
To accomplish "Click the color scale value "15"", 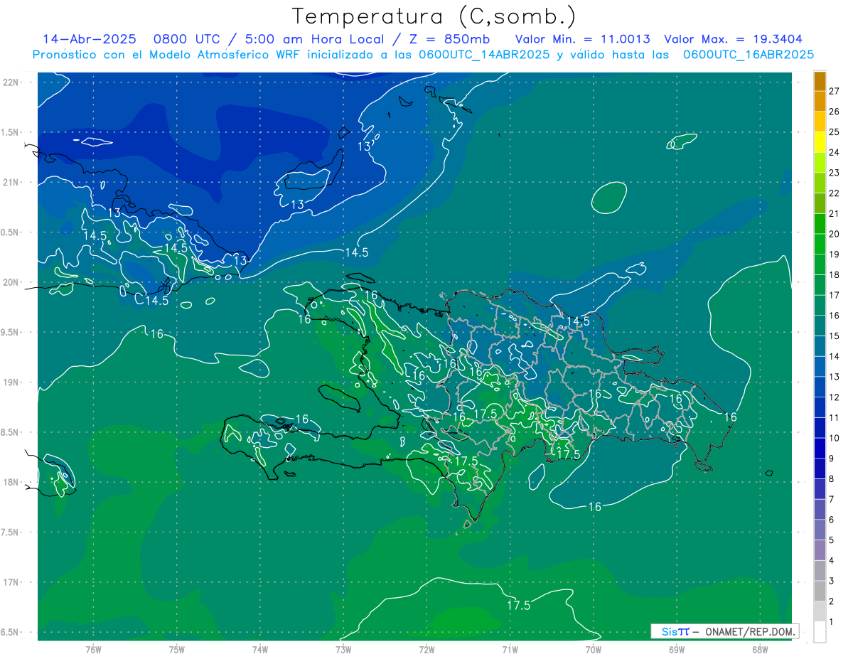I will pyautogui.click(x=835, y=336).
